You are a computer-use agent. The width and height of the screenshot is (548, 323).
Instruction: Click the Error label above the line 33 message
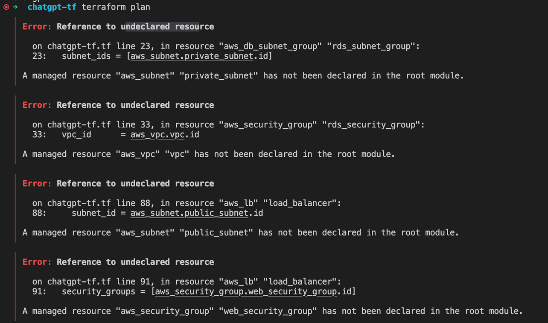37,105
